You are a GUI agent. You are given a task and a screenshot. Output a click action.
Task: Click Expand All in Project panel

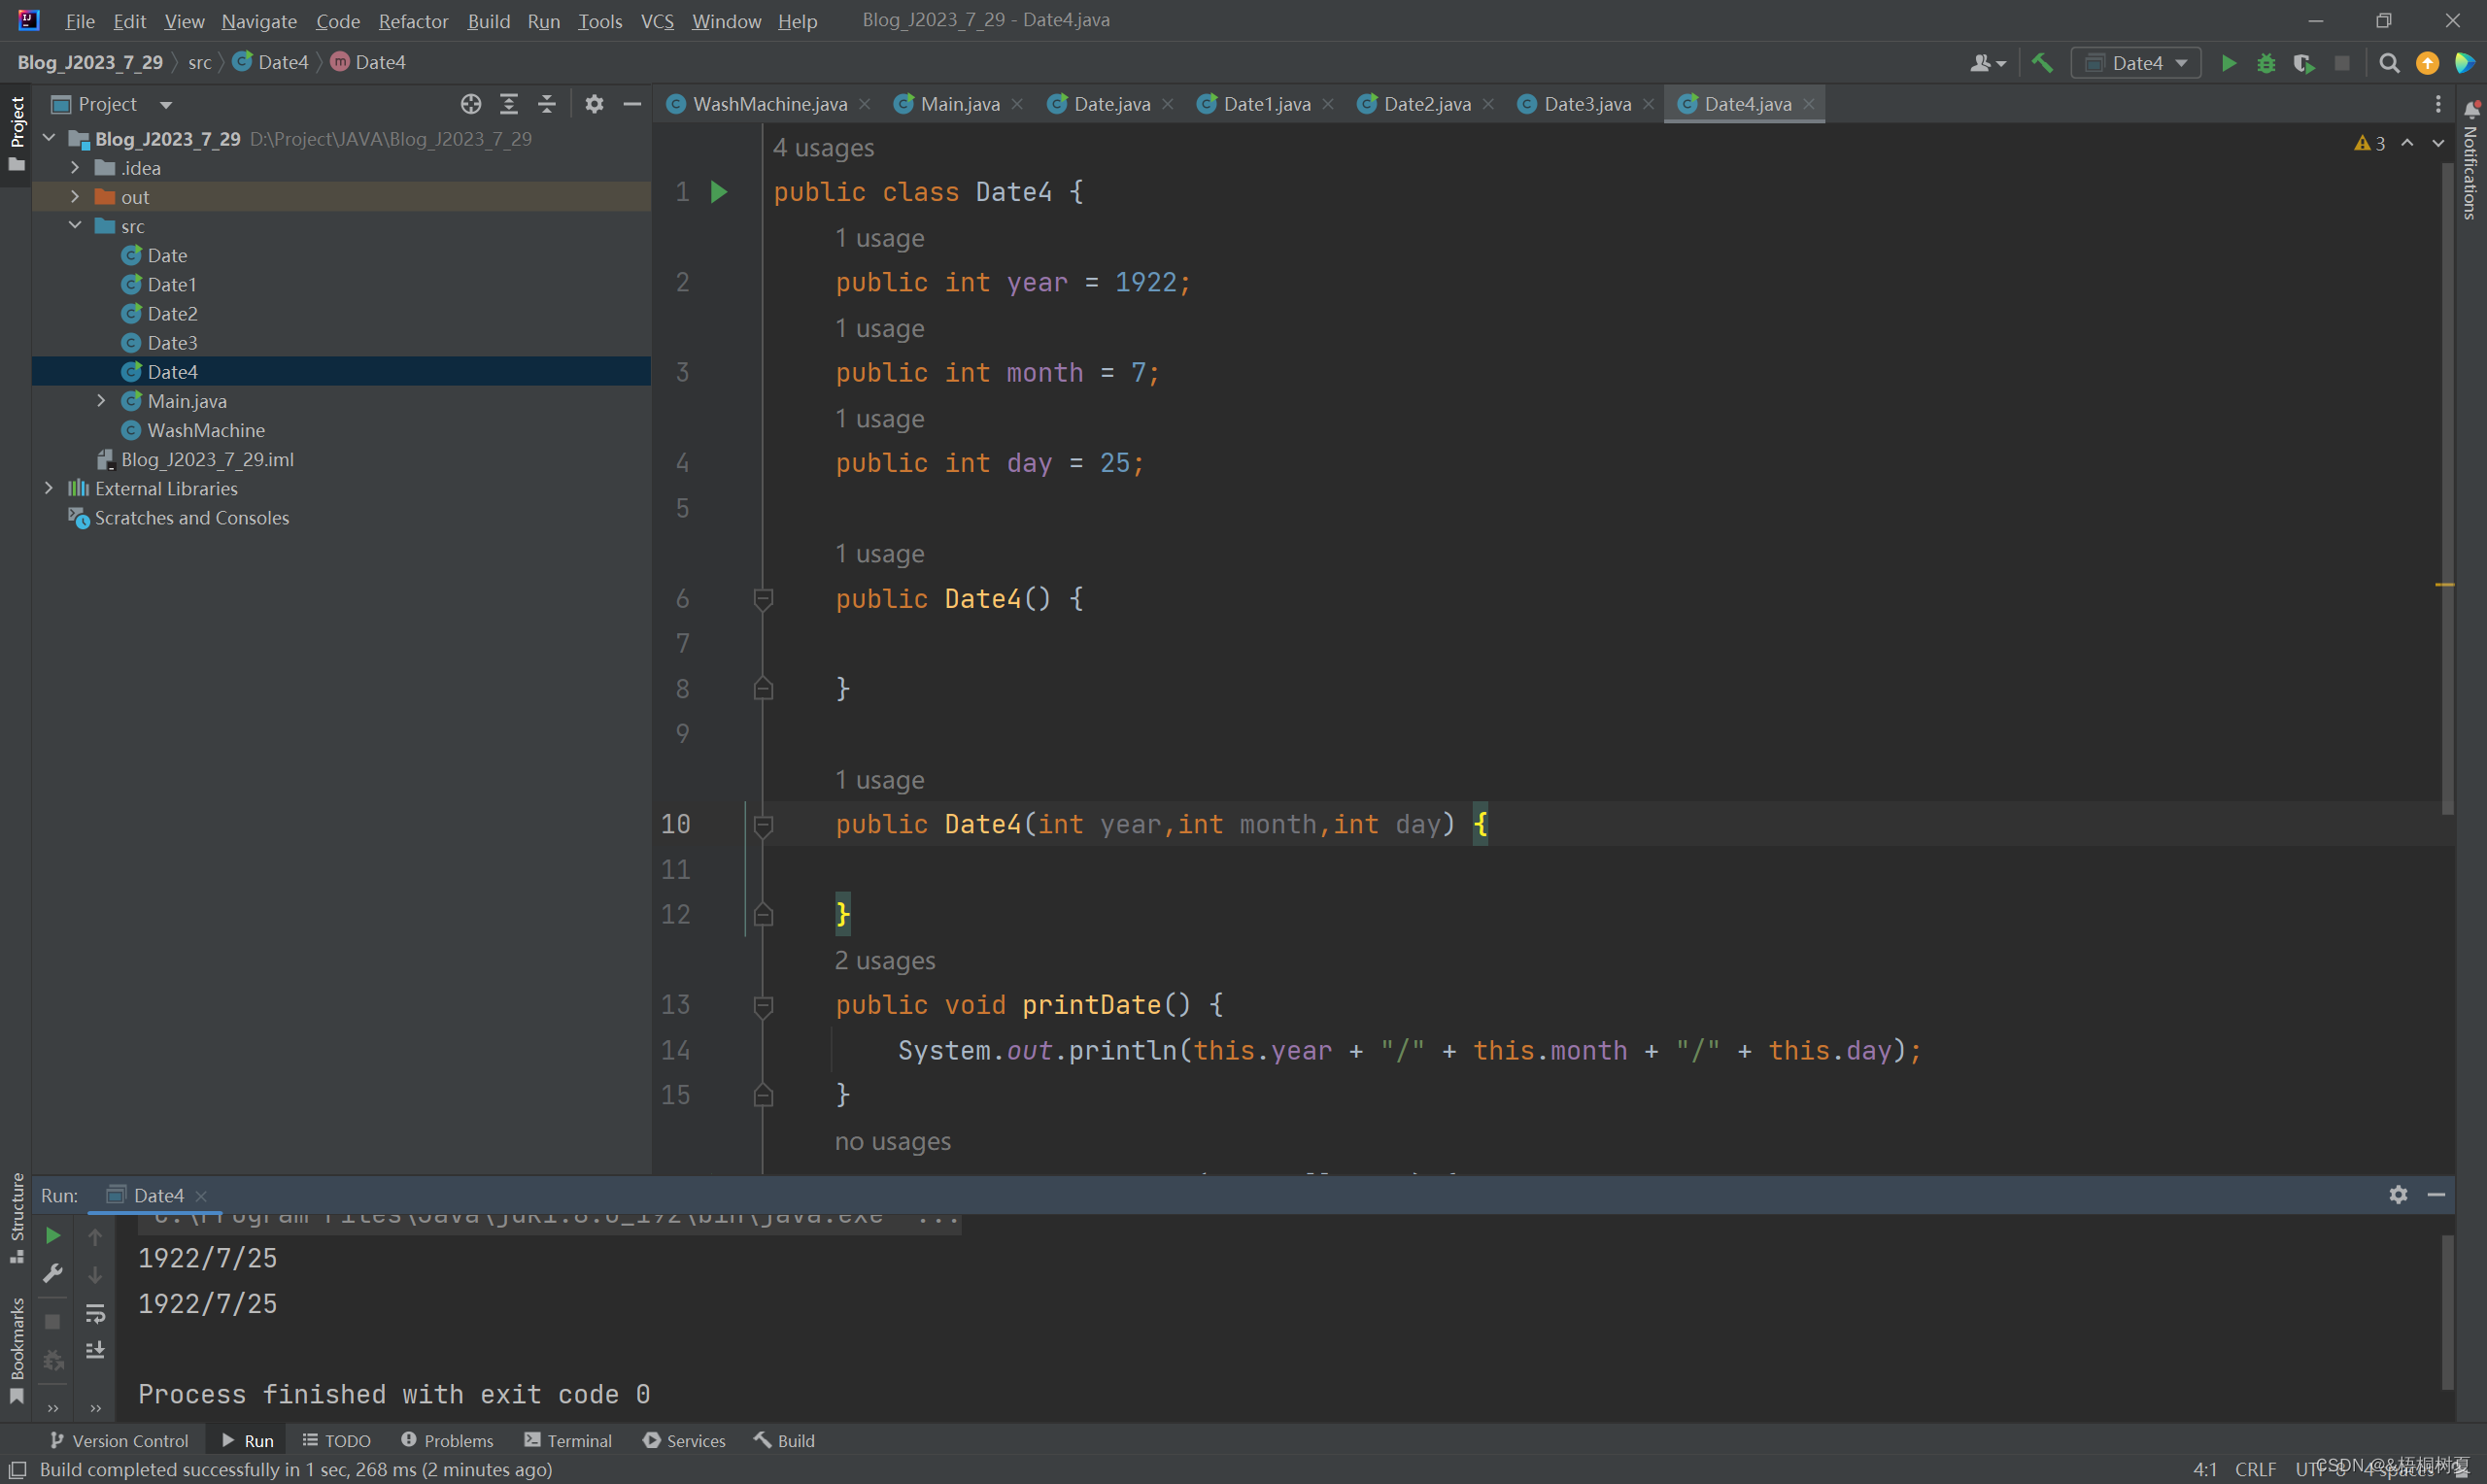point(509,104)
